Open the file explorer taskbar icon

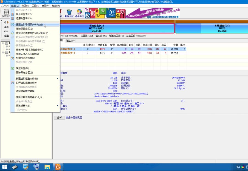pyautogui.click(x=47, y=167)
